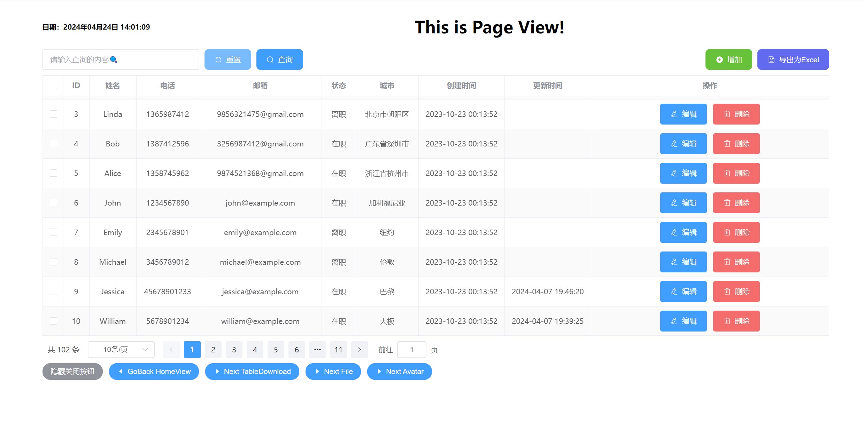
Task: Focus the search content input field
Action: coord(121,60)
